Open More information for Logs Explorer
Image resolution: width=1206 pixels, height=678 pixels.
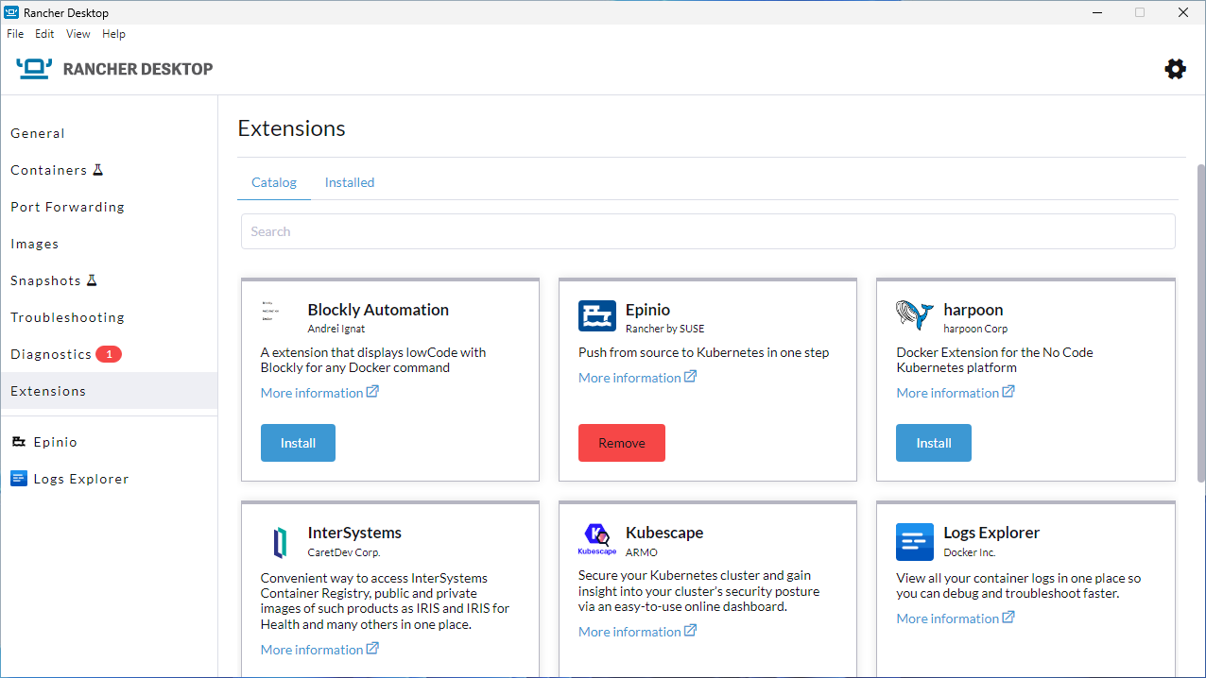click(948, 619)
